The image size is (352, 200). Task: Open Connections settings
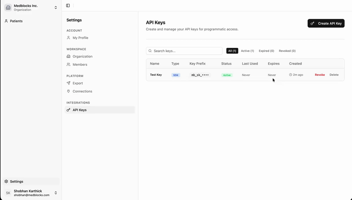point(100,91)
